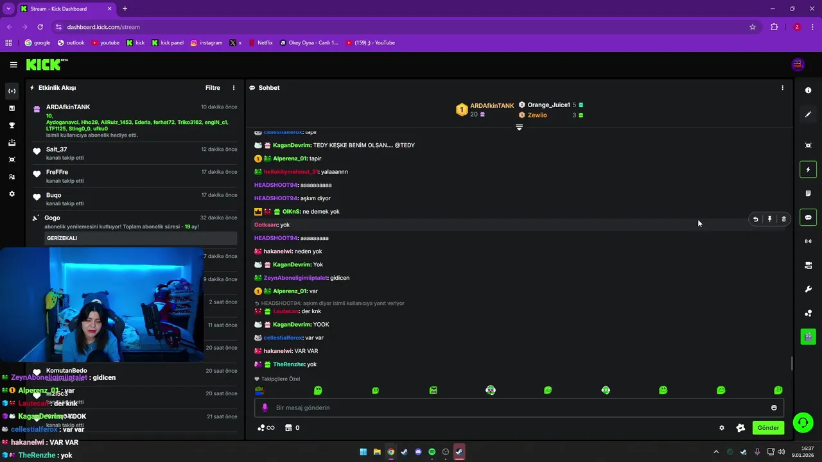Open the info icon in right sidebar
Viewport: 822px width, 462px height.
tap(809, 90)
